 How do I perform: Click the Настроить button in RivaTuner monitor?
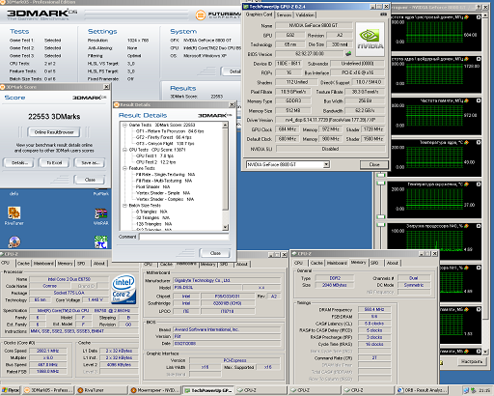pyautogui.click(x=471, y=361)
